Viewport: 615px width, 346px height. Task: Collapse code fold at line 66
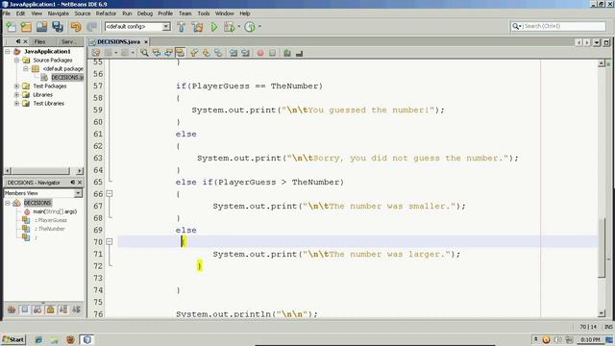110,194
